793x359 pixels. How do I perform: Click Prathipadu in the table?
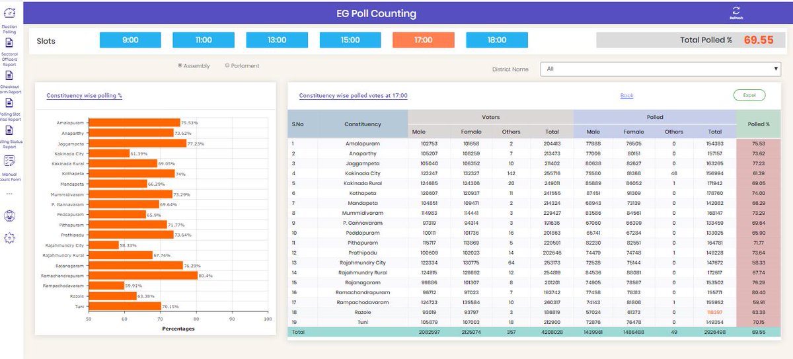[363, 253]
